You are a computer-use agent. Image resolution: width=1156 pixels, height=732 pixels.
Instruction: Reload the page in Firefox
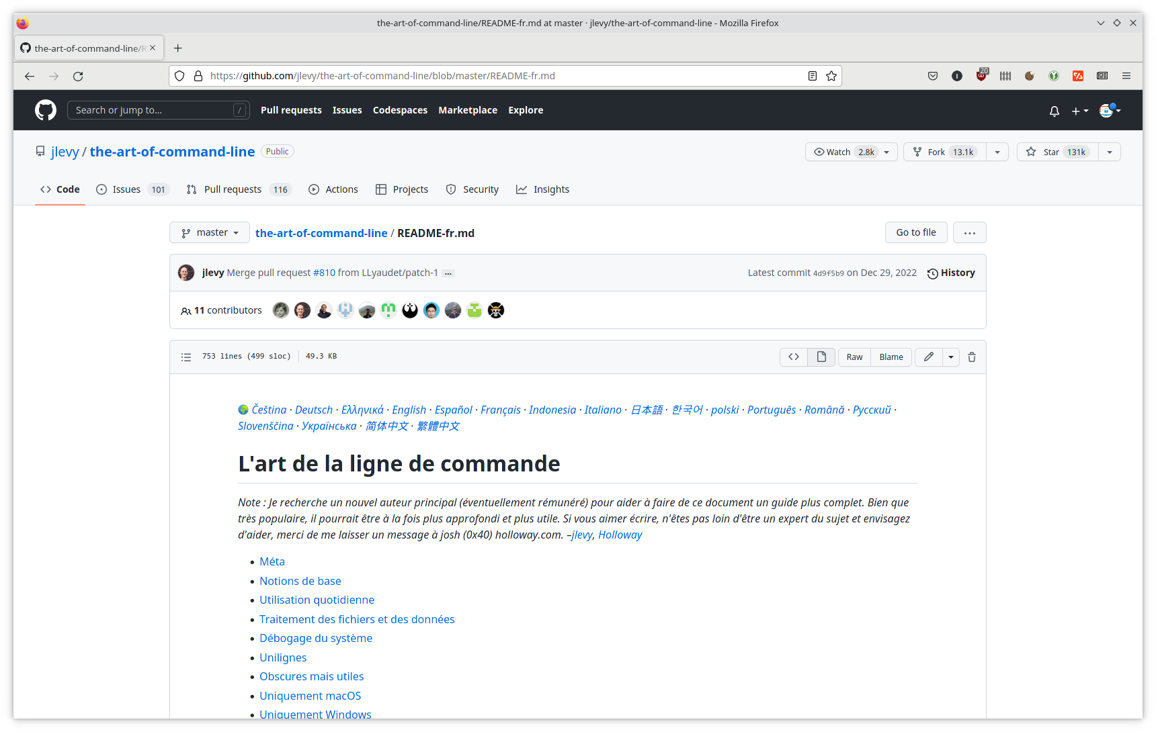(x=78, y=77)
